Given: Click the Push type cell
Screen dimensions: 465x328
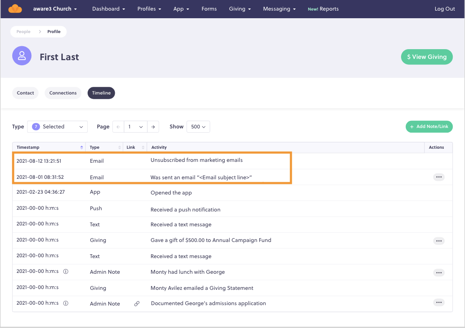Looking at the screenshot, I should (96, 208).
